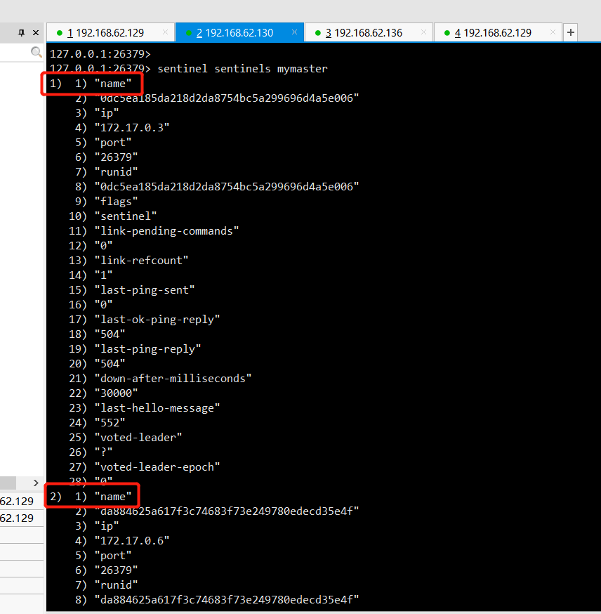
Task: Close the tab for 192.168.62.136
Action: tap(423, 32)
